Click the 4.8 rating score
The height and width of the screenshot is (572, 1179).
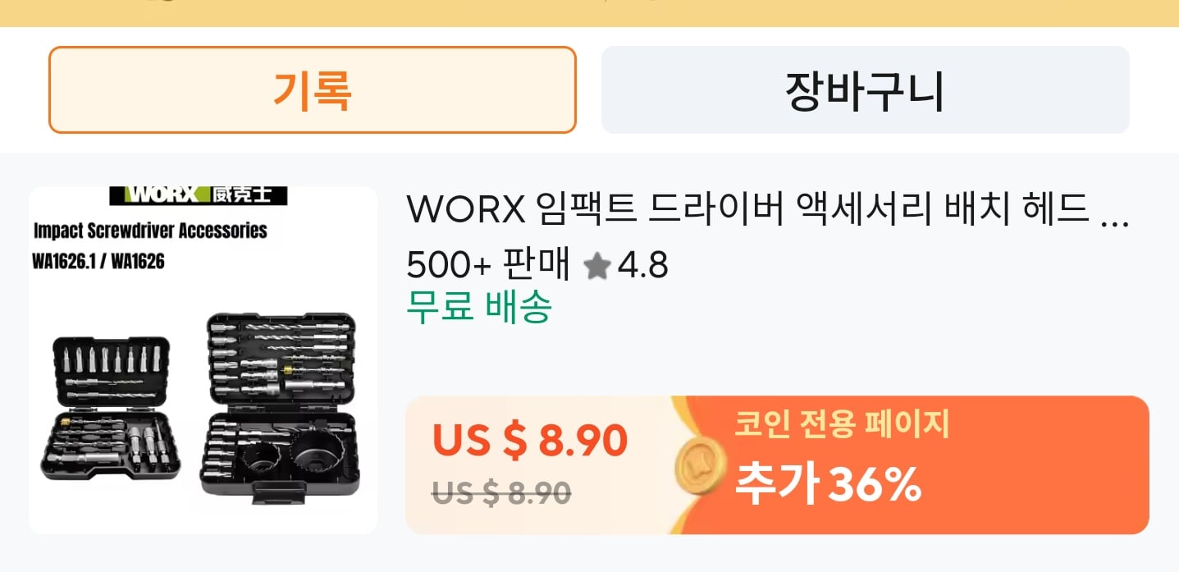[643, 265]
